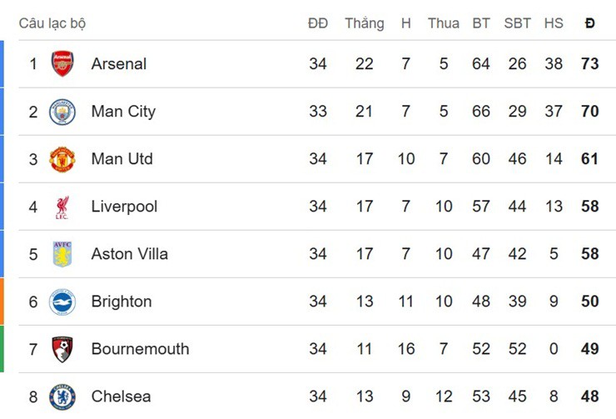
Task: Select the Brighton club crest
Action: tap(62, 302)
